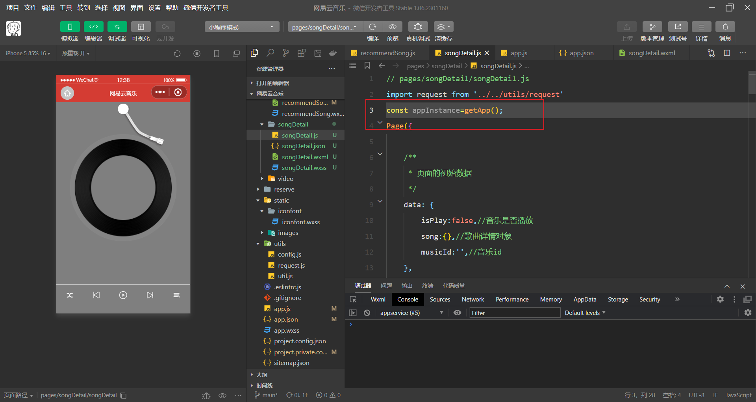Click the home icon in the simulator header
Viewport: 756px width, 402px height.
[67, 93]
